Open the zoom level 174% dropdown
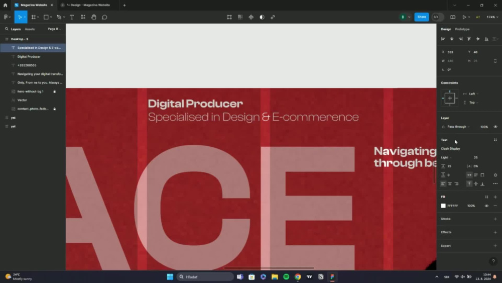 [x=492, y=17]
